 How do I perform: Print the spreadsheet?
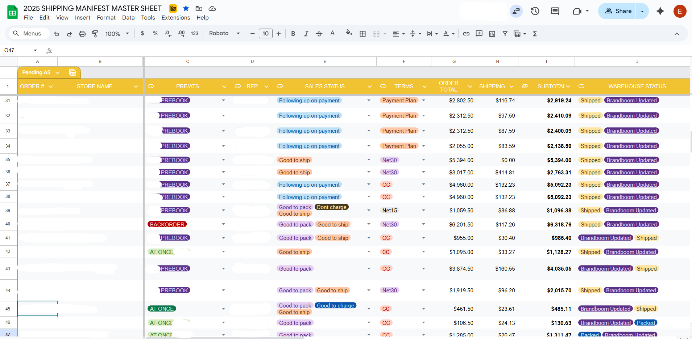coord(82,34)
